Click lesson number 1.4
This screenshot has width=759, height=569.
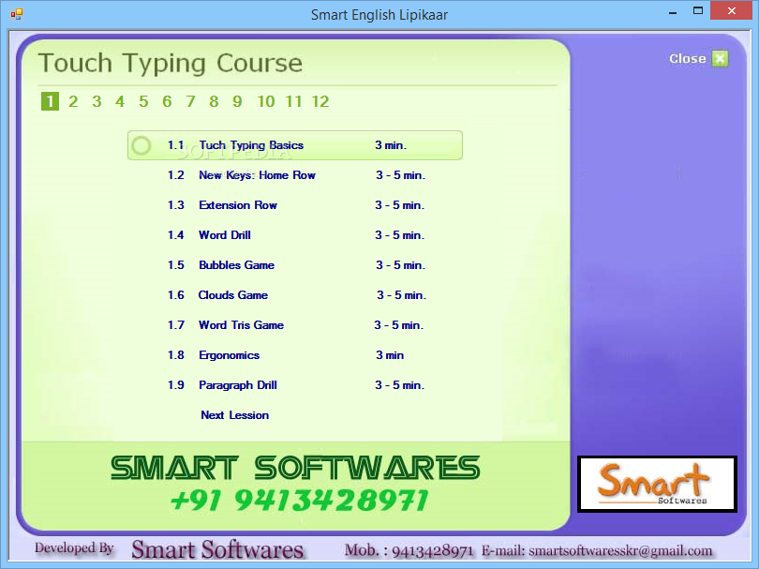[176, 235]
